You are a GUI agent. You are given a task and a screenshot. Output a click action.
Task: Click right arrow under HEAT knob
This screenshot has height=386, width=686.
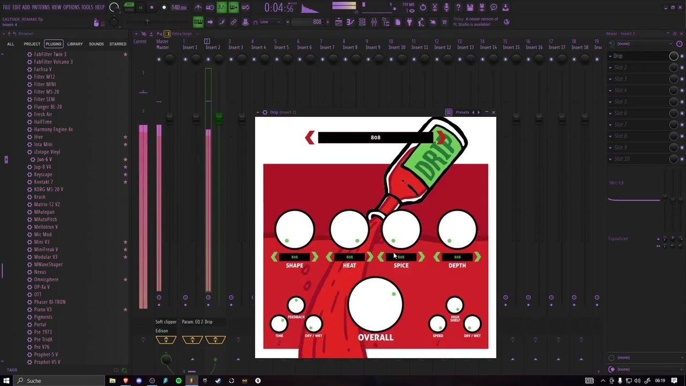[370, 258]
